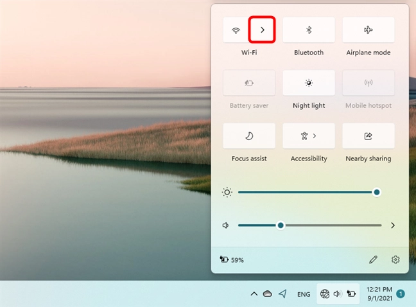Open OneDrive cloud tray icon
The width and height of the screenshot is (416, 307).
point(268,294)
